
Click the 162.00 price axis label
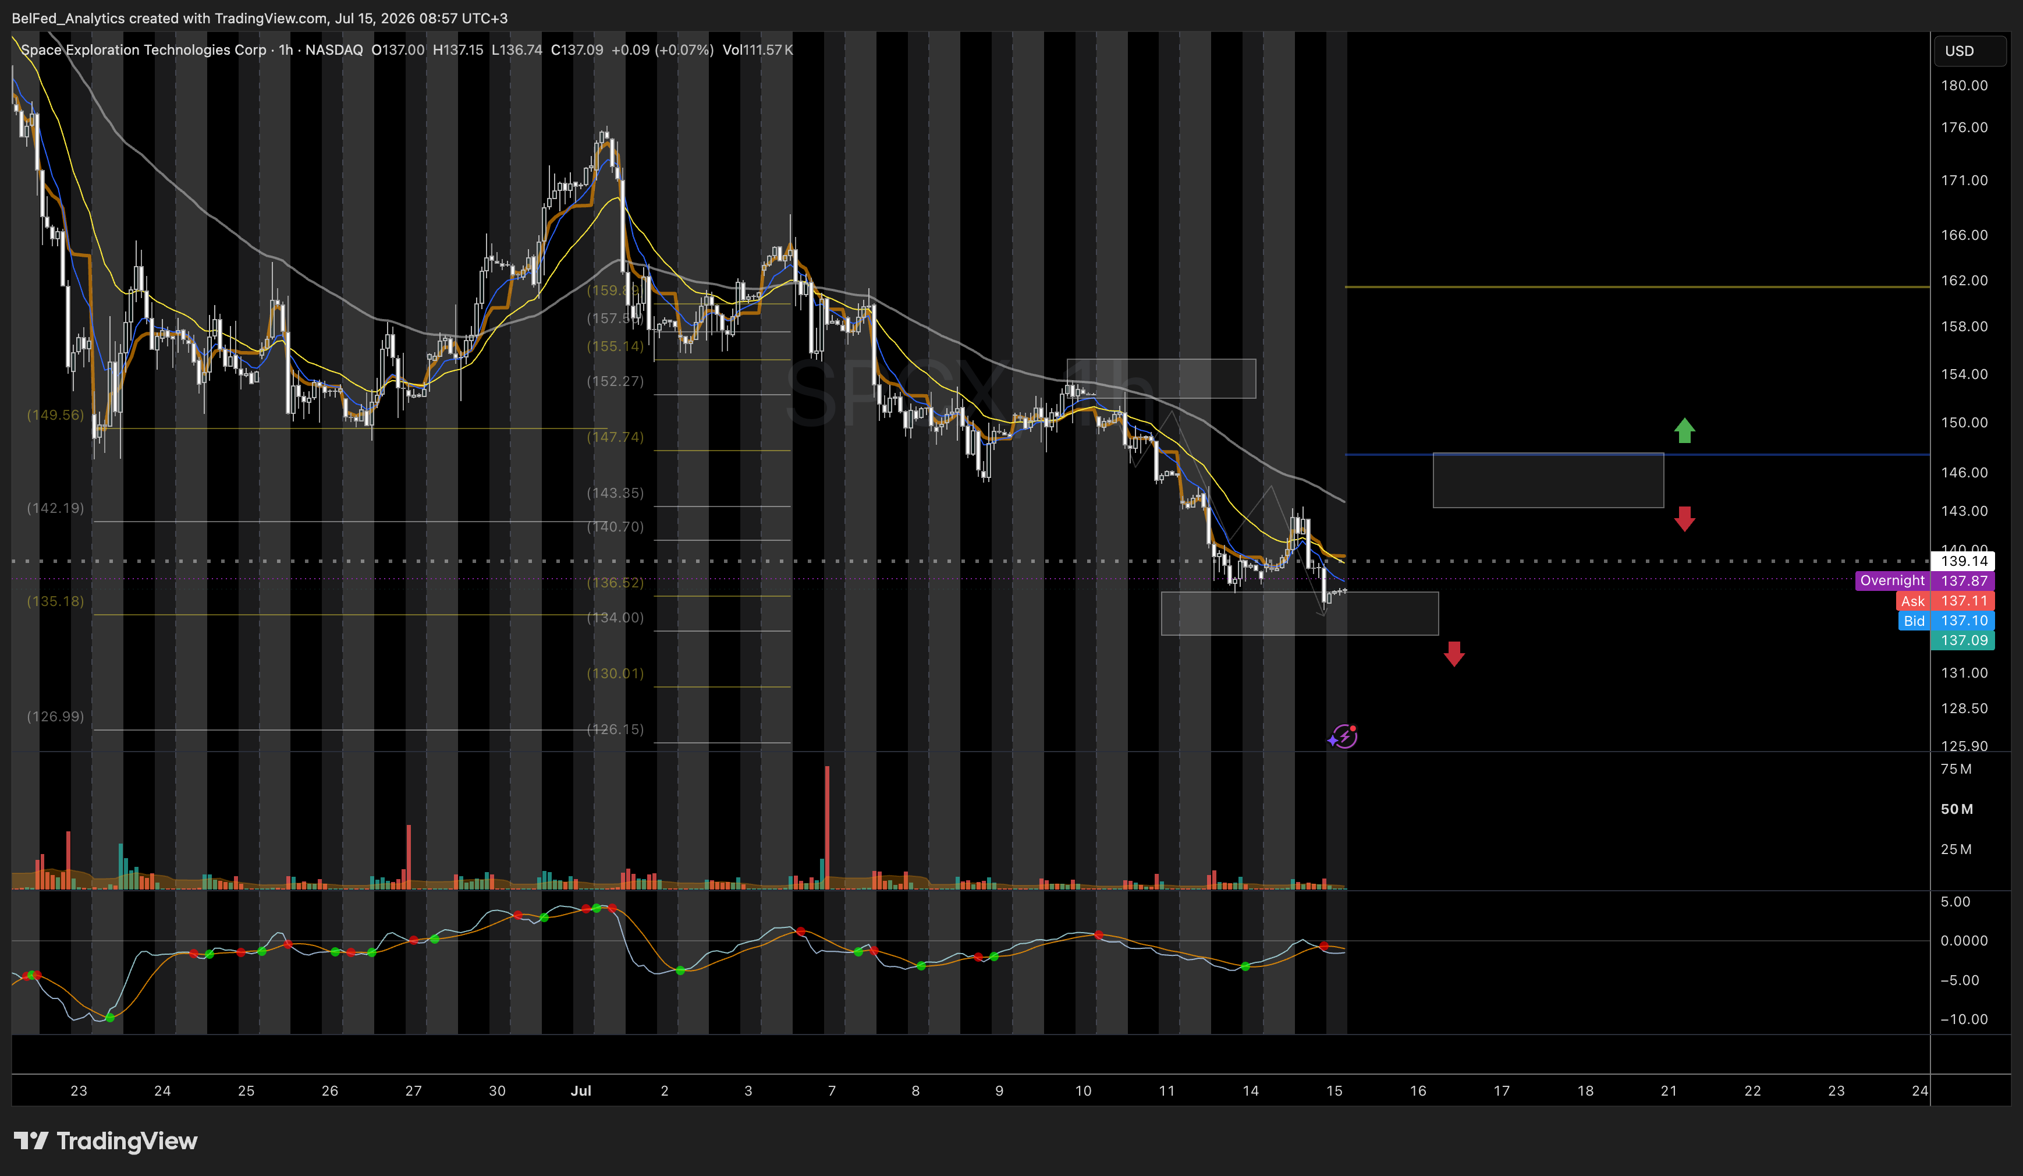point(1964,281)
